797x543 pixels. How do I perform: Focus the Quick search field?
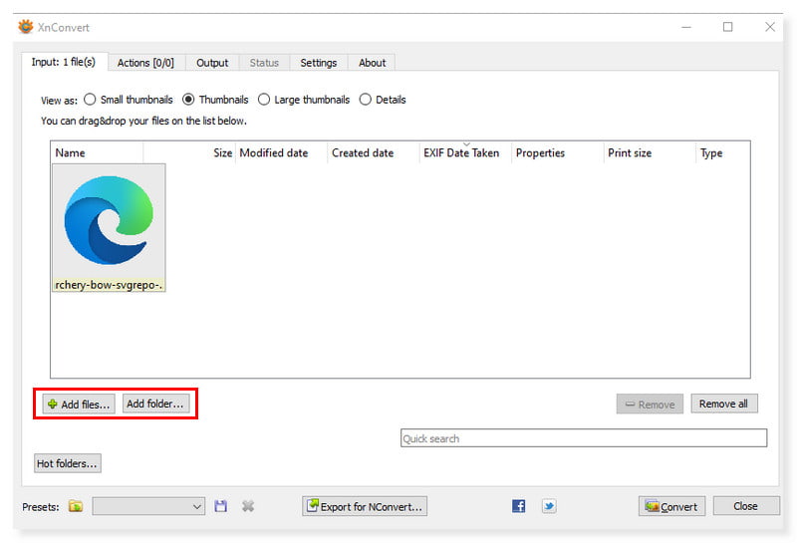[583, 438]
